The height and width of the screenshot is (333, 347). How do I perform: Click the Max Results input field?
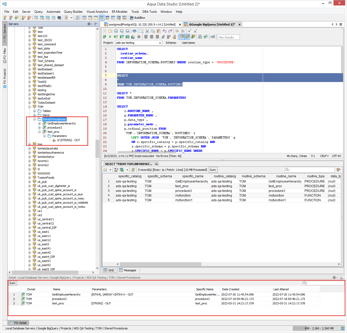click(x=228, y=37)
